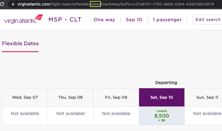Click Not available under Wed, Sep 07
The image size is (222, 131).
coord(25,114)
